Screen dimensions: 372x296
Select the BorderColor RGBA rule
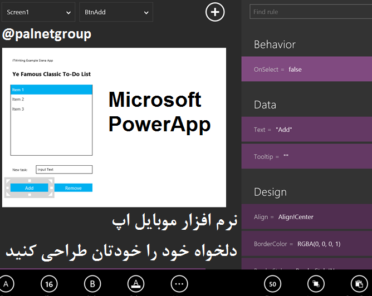point(307,244)
